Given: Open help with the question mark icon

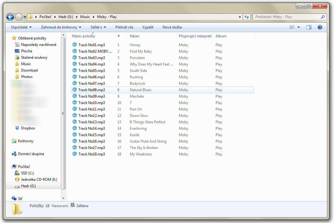Looking at the screenshot, I should [x=320, y=27].
